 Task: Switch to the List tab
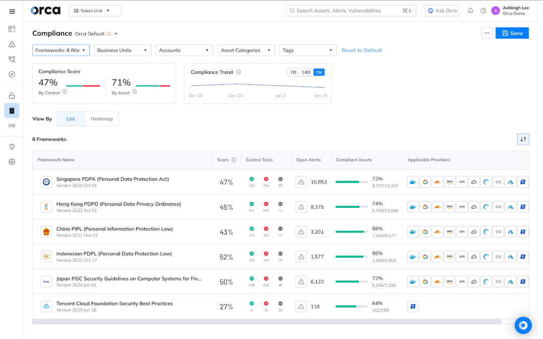click(x=70, y=119)
